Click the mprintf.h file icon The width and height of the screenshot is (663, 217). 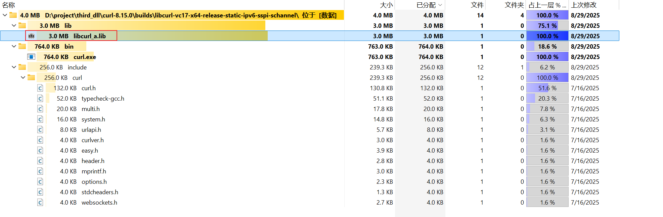(40, 171)
